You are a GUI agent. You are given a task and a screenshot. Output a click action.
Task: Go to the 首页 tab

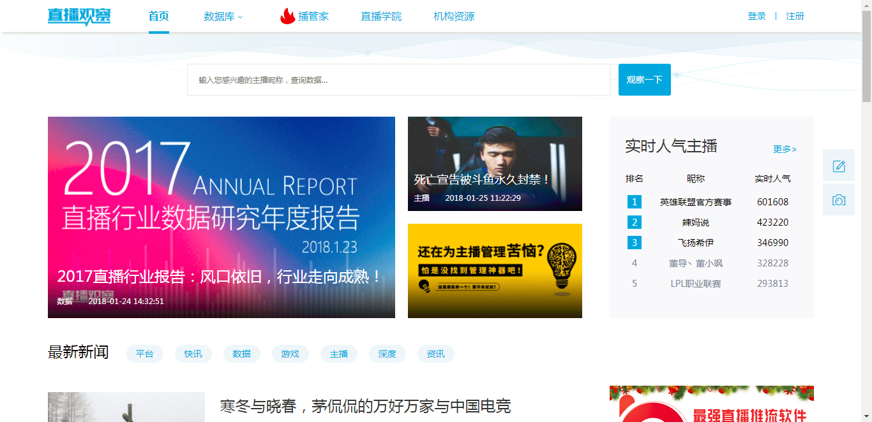click(159, 17)
